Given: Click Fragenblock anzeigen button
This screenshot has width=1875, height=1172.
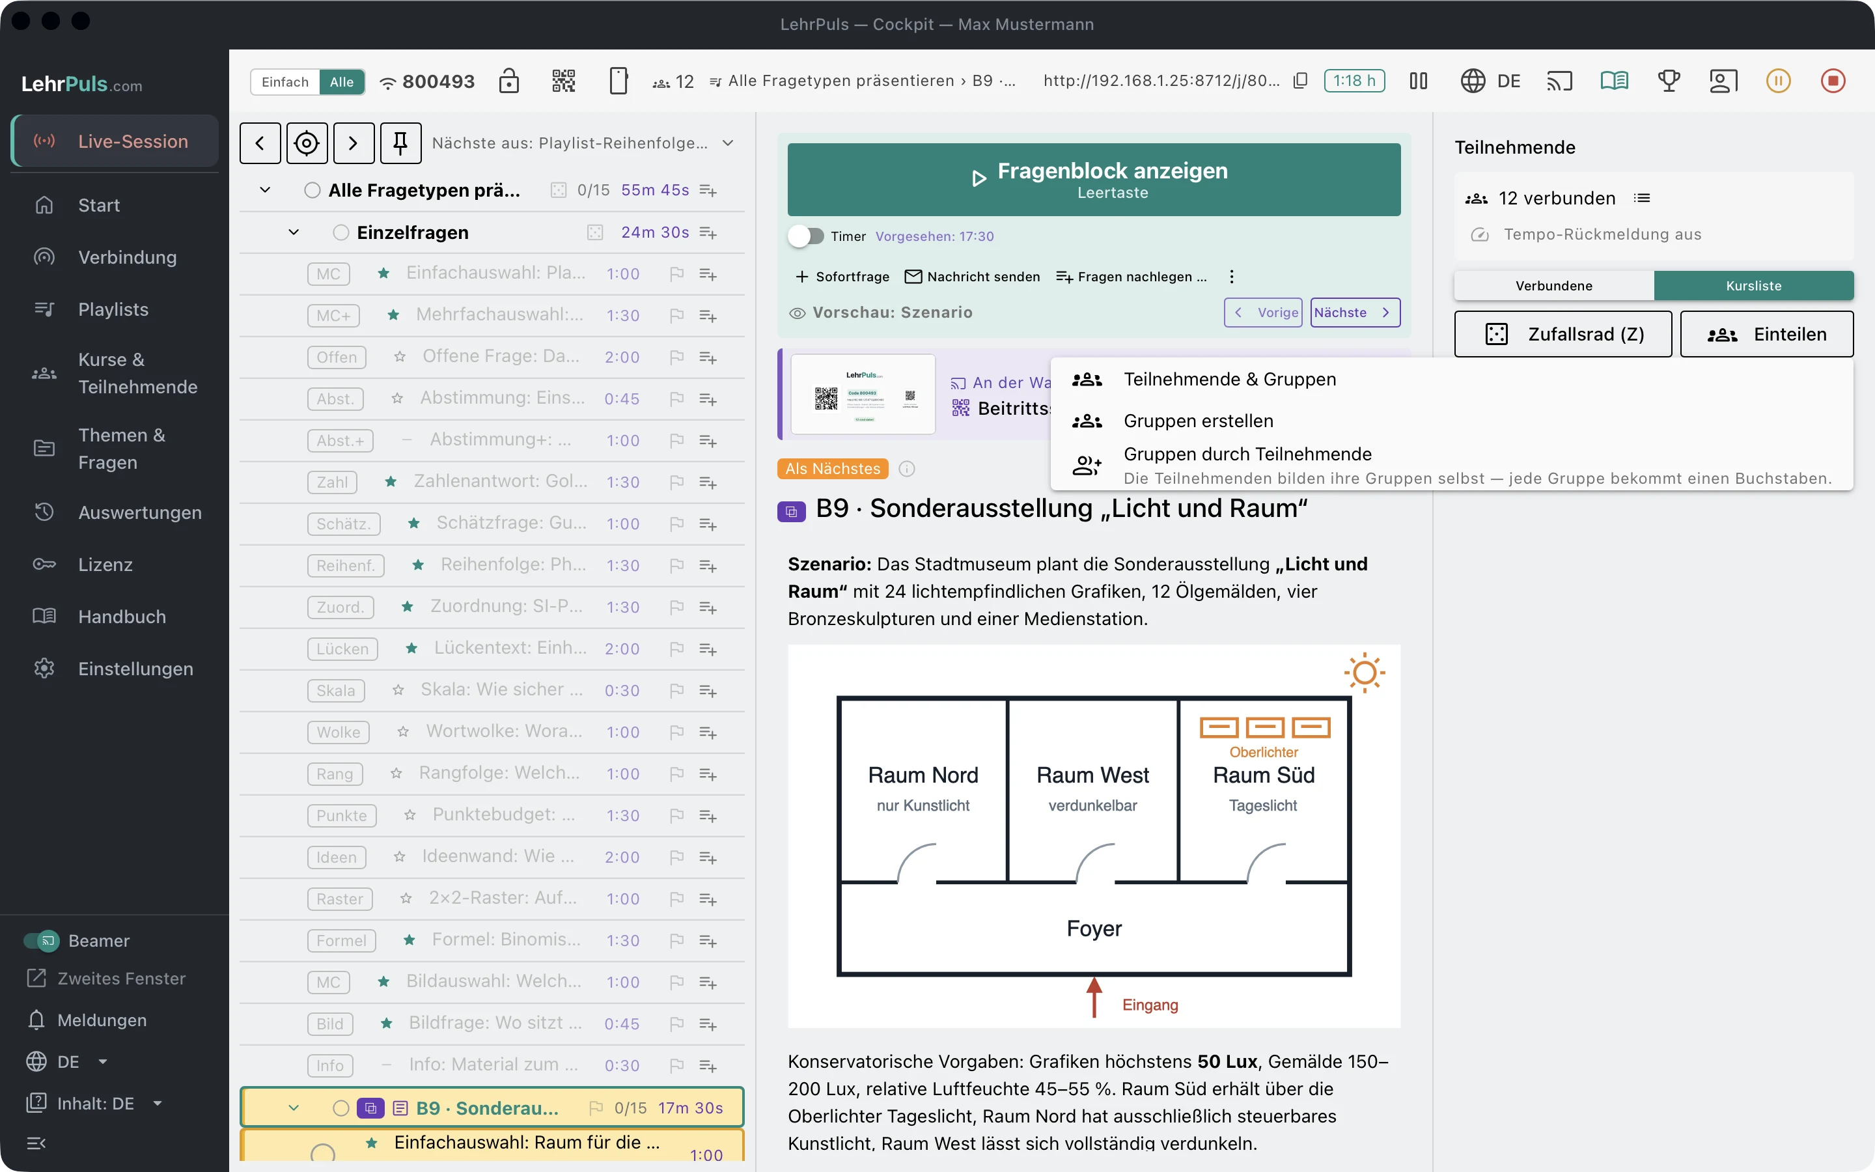Looking at the screenshot, I should click(1094, 180).
